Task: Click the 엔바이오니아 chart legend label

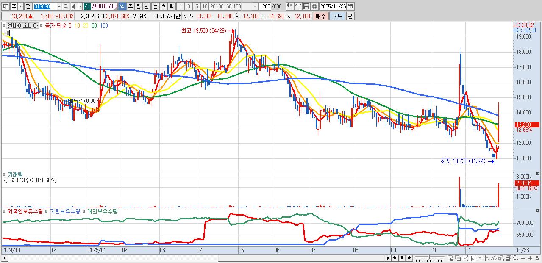Action: (x=22, y=25)
